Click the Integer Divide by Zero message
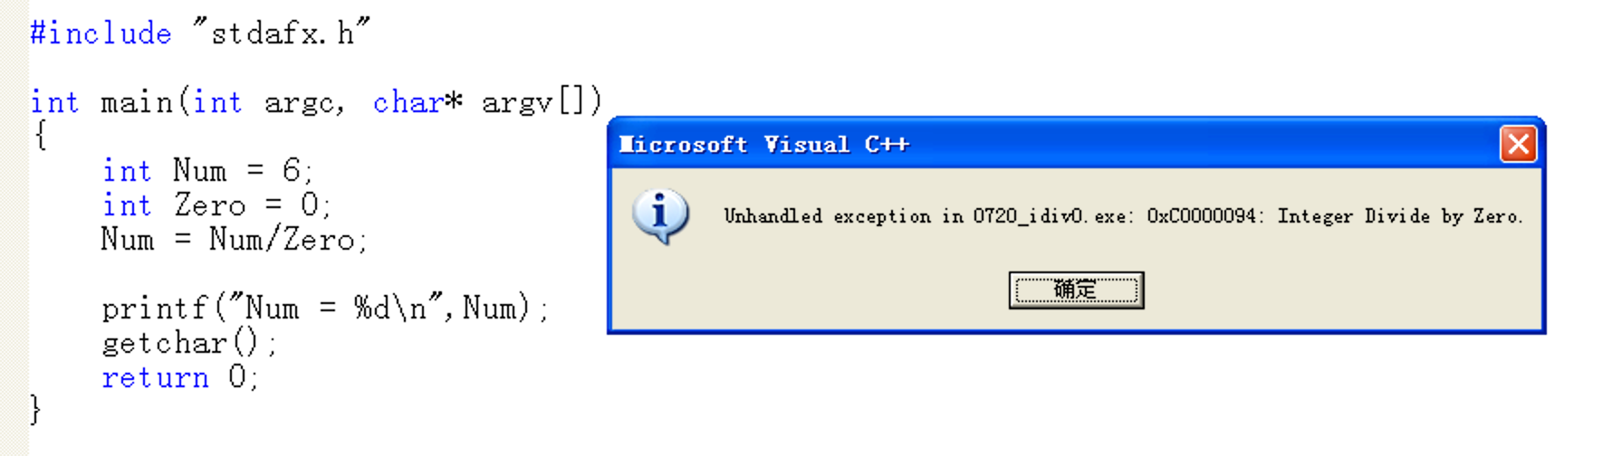The width and height of the screenshot is (1612, 456). pos(1400,216)
